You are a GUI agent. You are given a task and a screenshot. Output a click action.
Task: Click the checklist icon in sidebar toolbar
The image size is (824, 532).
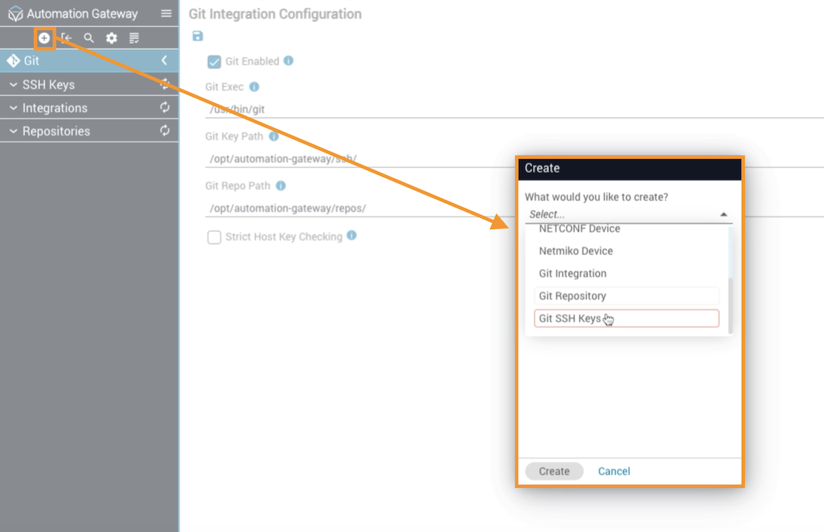134,38
